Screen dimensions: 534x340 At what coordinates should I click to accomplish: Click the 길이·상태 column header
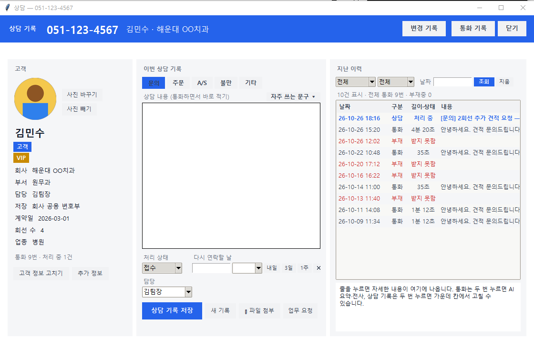pos(423,107)
